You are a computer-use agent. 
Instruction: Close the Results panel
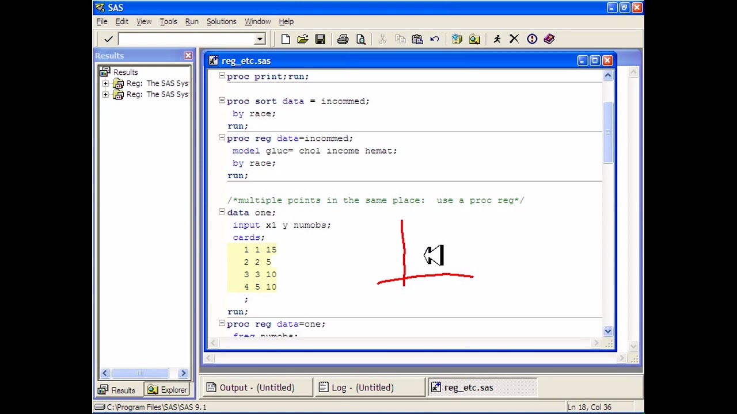coord(188,56)
